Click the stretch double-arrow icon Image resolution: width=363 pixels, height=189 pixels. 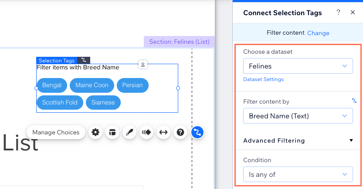coord(163,132)
